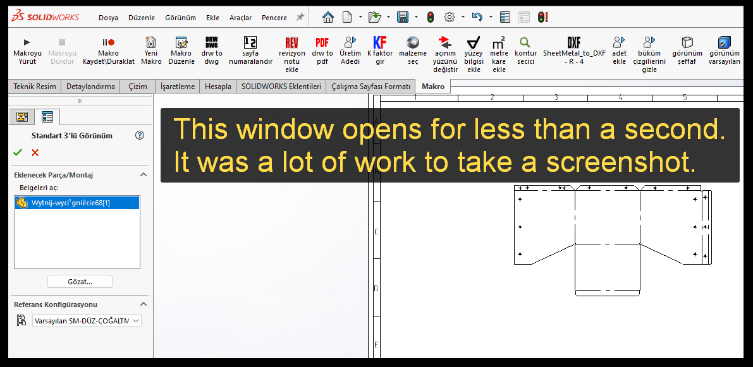The image size is (753, 367).
Task: Collapse the Referans Konfigürasyonu section
Action: (x=144, y=304)
